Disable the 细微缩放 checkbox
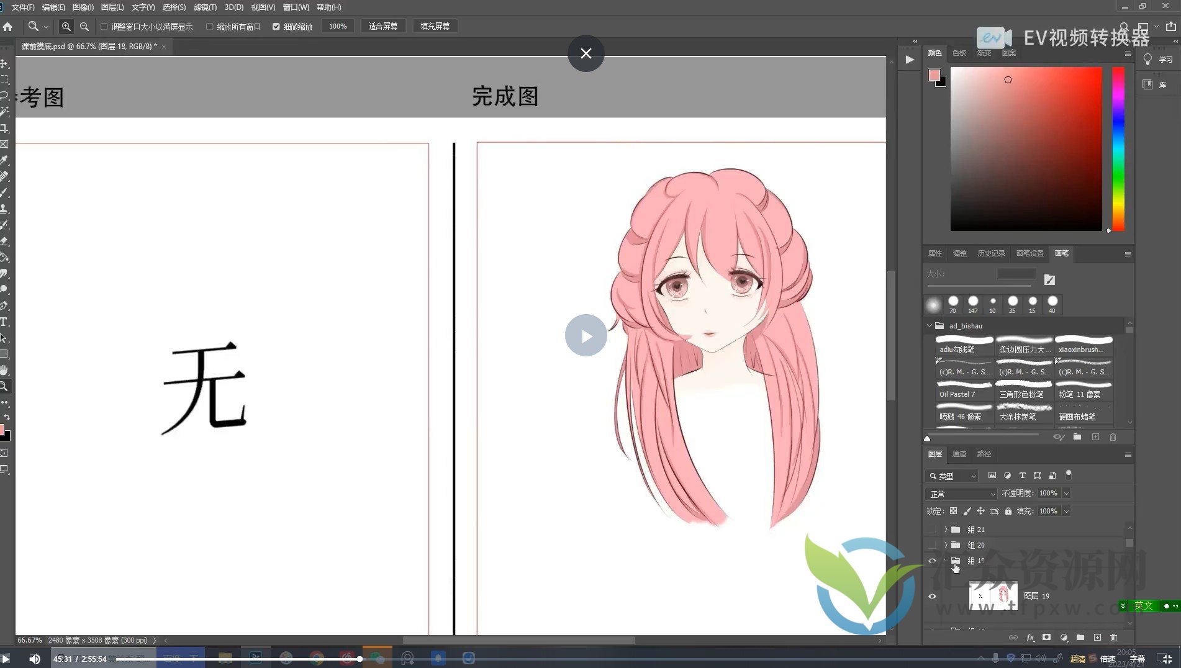The height and width of the screenshot is (668, 1181). pos(276,26)
